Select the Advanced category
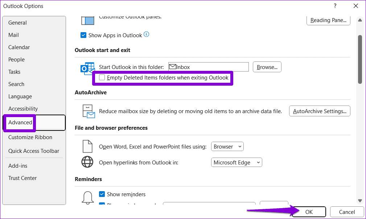 coord(34,123)
